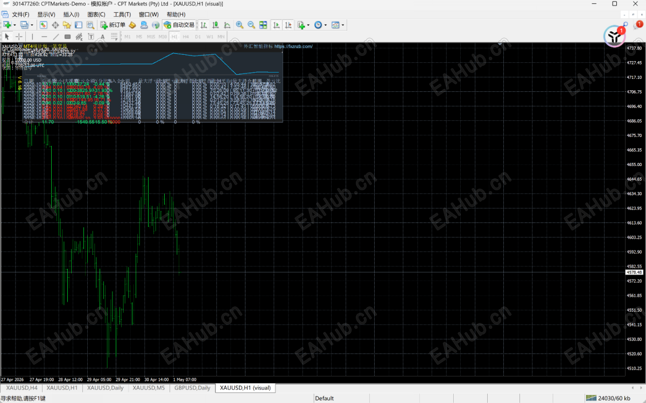The image size is (646, 403).
Task: Launch the Strategy Tester magnifier icon
Action: tap(90, 25)
